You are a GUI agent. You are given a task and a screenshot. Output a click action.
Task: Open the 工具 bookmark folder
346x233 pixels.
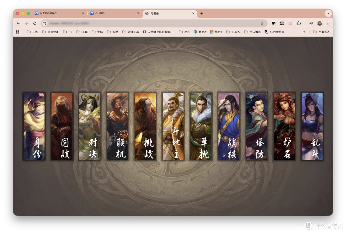(82, 32)
